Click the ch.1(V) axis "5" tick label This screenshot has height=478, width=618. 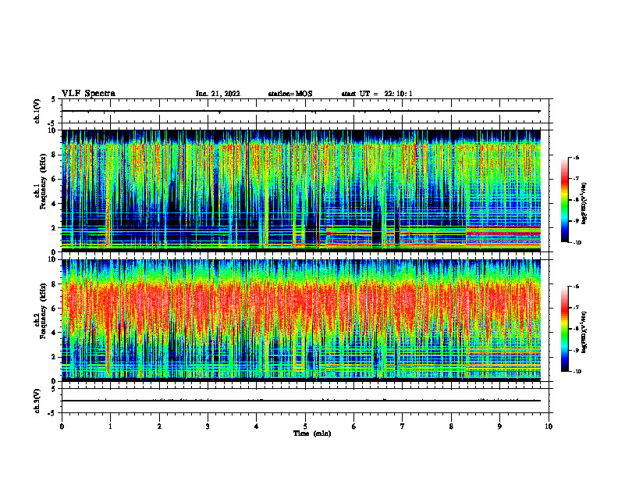point(54,99)
